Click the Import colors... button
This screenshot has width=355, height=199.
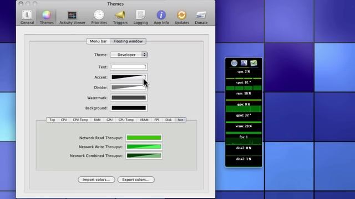click(x=96, y=180)
